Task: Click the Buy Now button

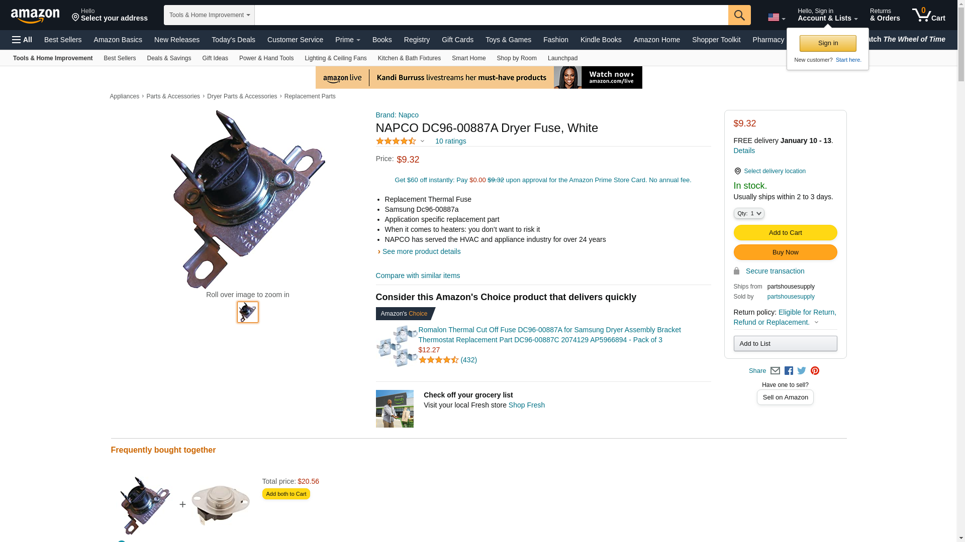Action: (785, 252)
